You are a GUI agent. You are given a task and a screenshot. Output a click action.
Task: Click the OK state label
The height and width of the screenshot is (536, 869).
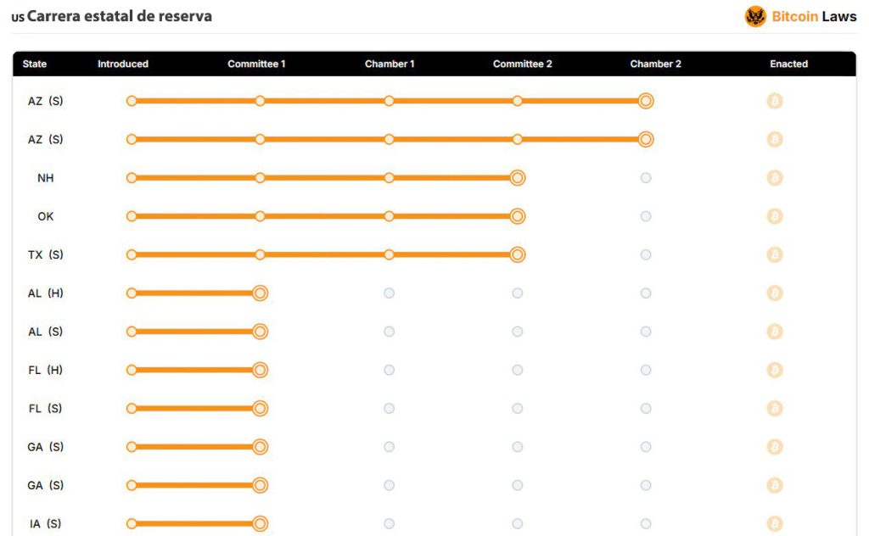[46, 216]
